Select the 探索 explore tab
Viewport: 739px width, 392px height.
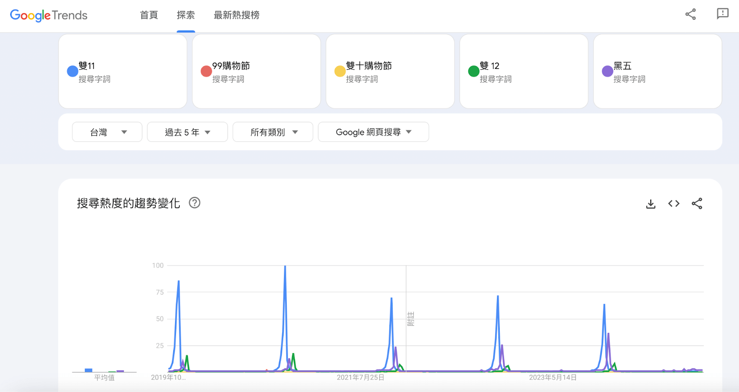[x=186, y=15]
